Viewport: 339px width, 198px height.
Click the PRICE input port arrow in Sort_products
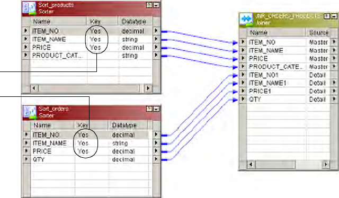26,47
